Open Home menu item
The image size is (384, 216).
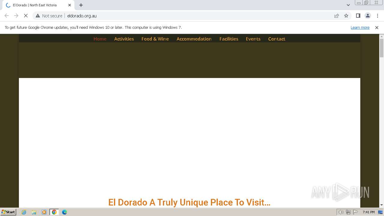tap(100, 39)
